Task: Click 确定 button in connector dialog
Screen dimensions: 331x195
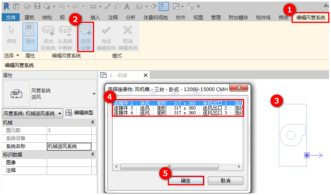Action: tap(186, 181)
